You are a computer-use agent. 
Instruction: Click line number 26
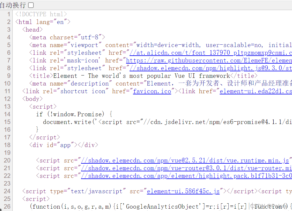(7, 207)
